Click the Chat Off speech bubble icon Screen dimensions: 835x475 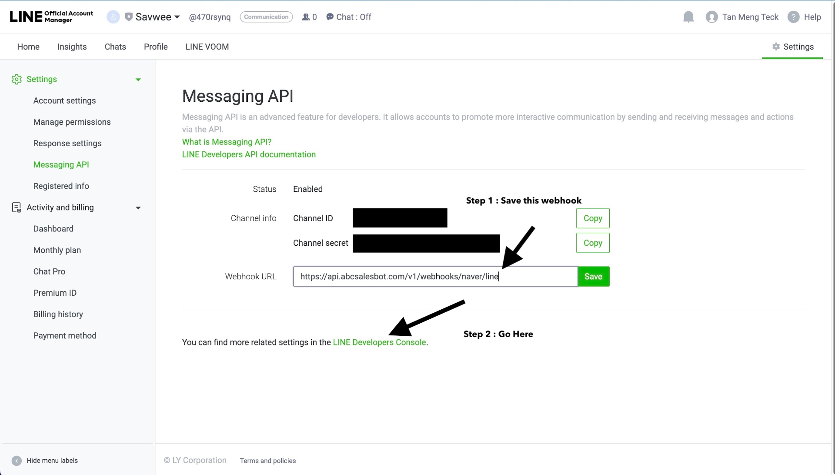point(330,17)
